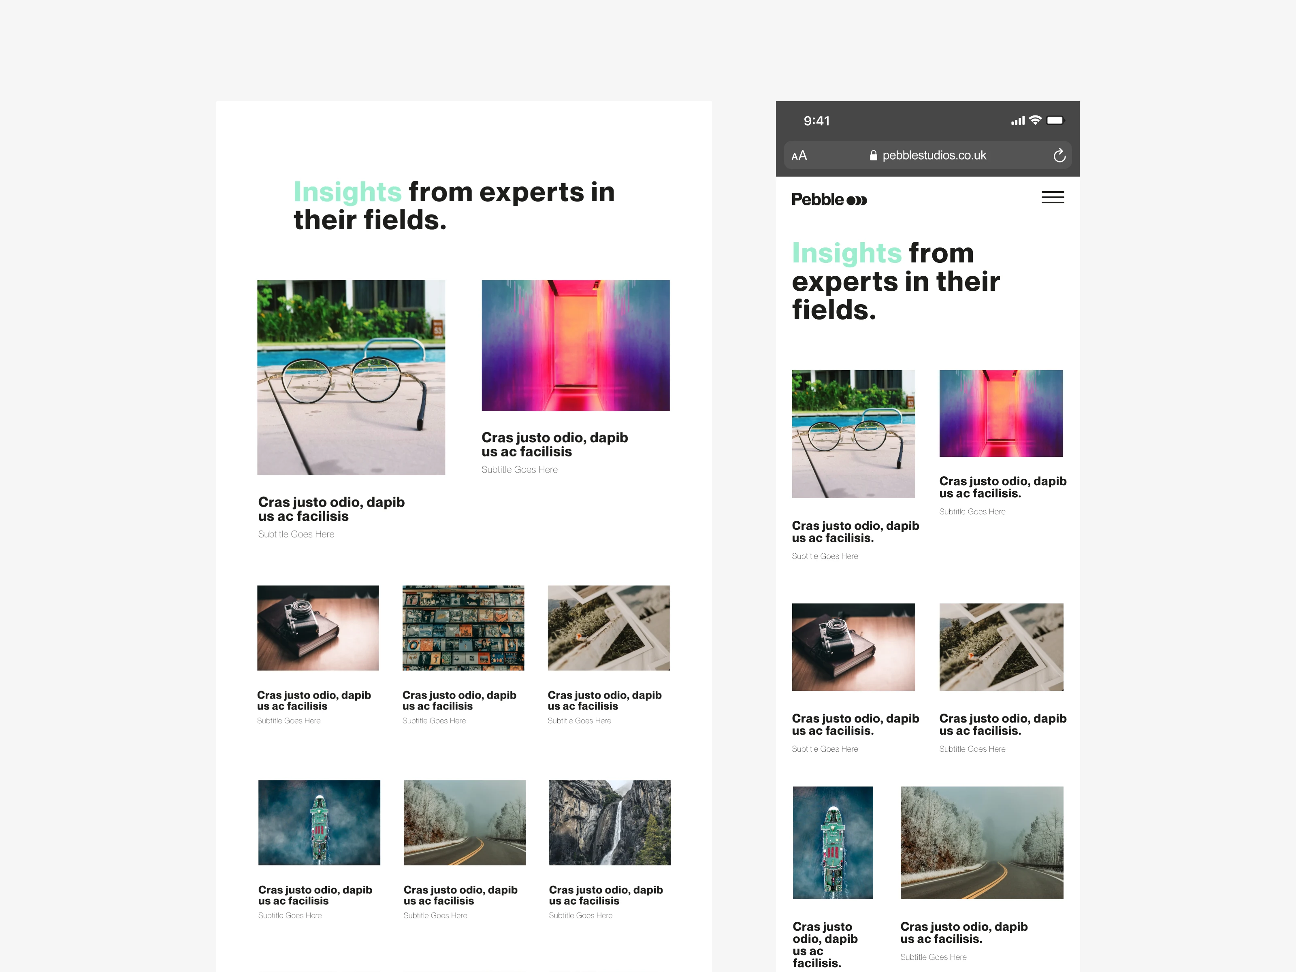
Task: Click the title under the waterfall image
Action: 606,895
